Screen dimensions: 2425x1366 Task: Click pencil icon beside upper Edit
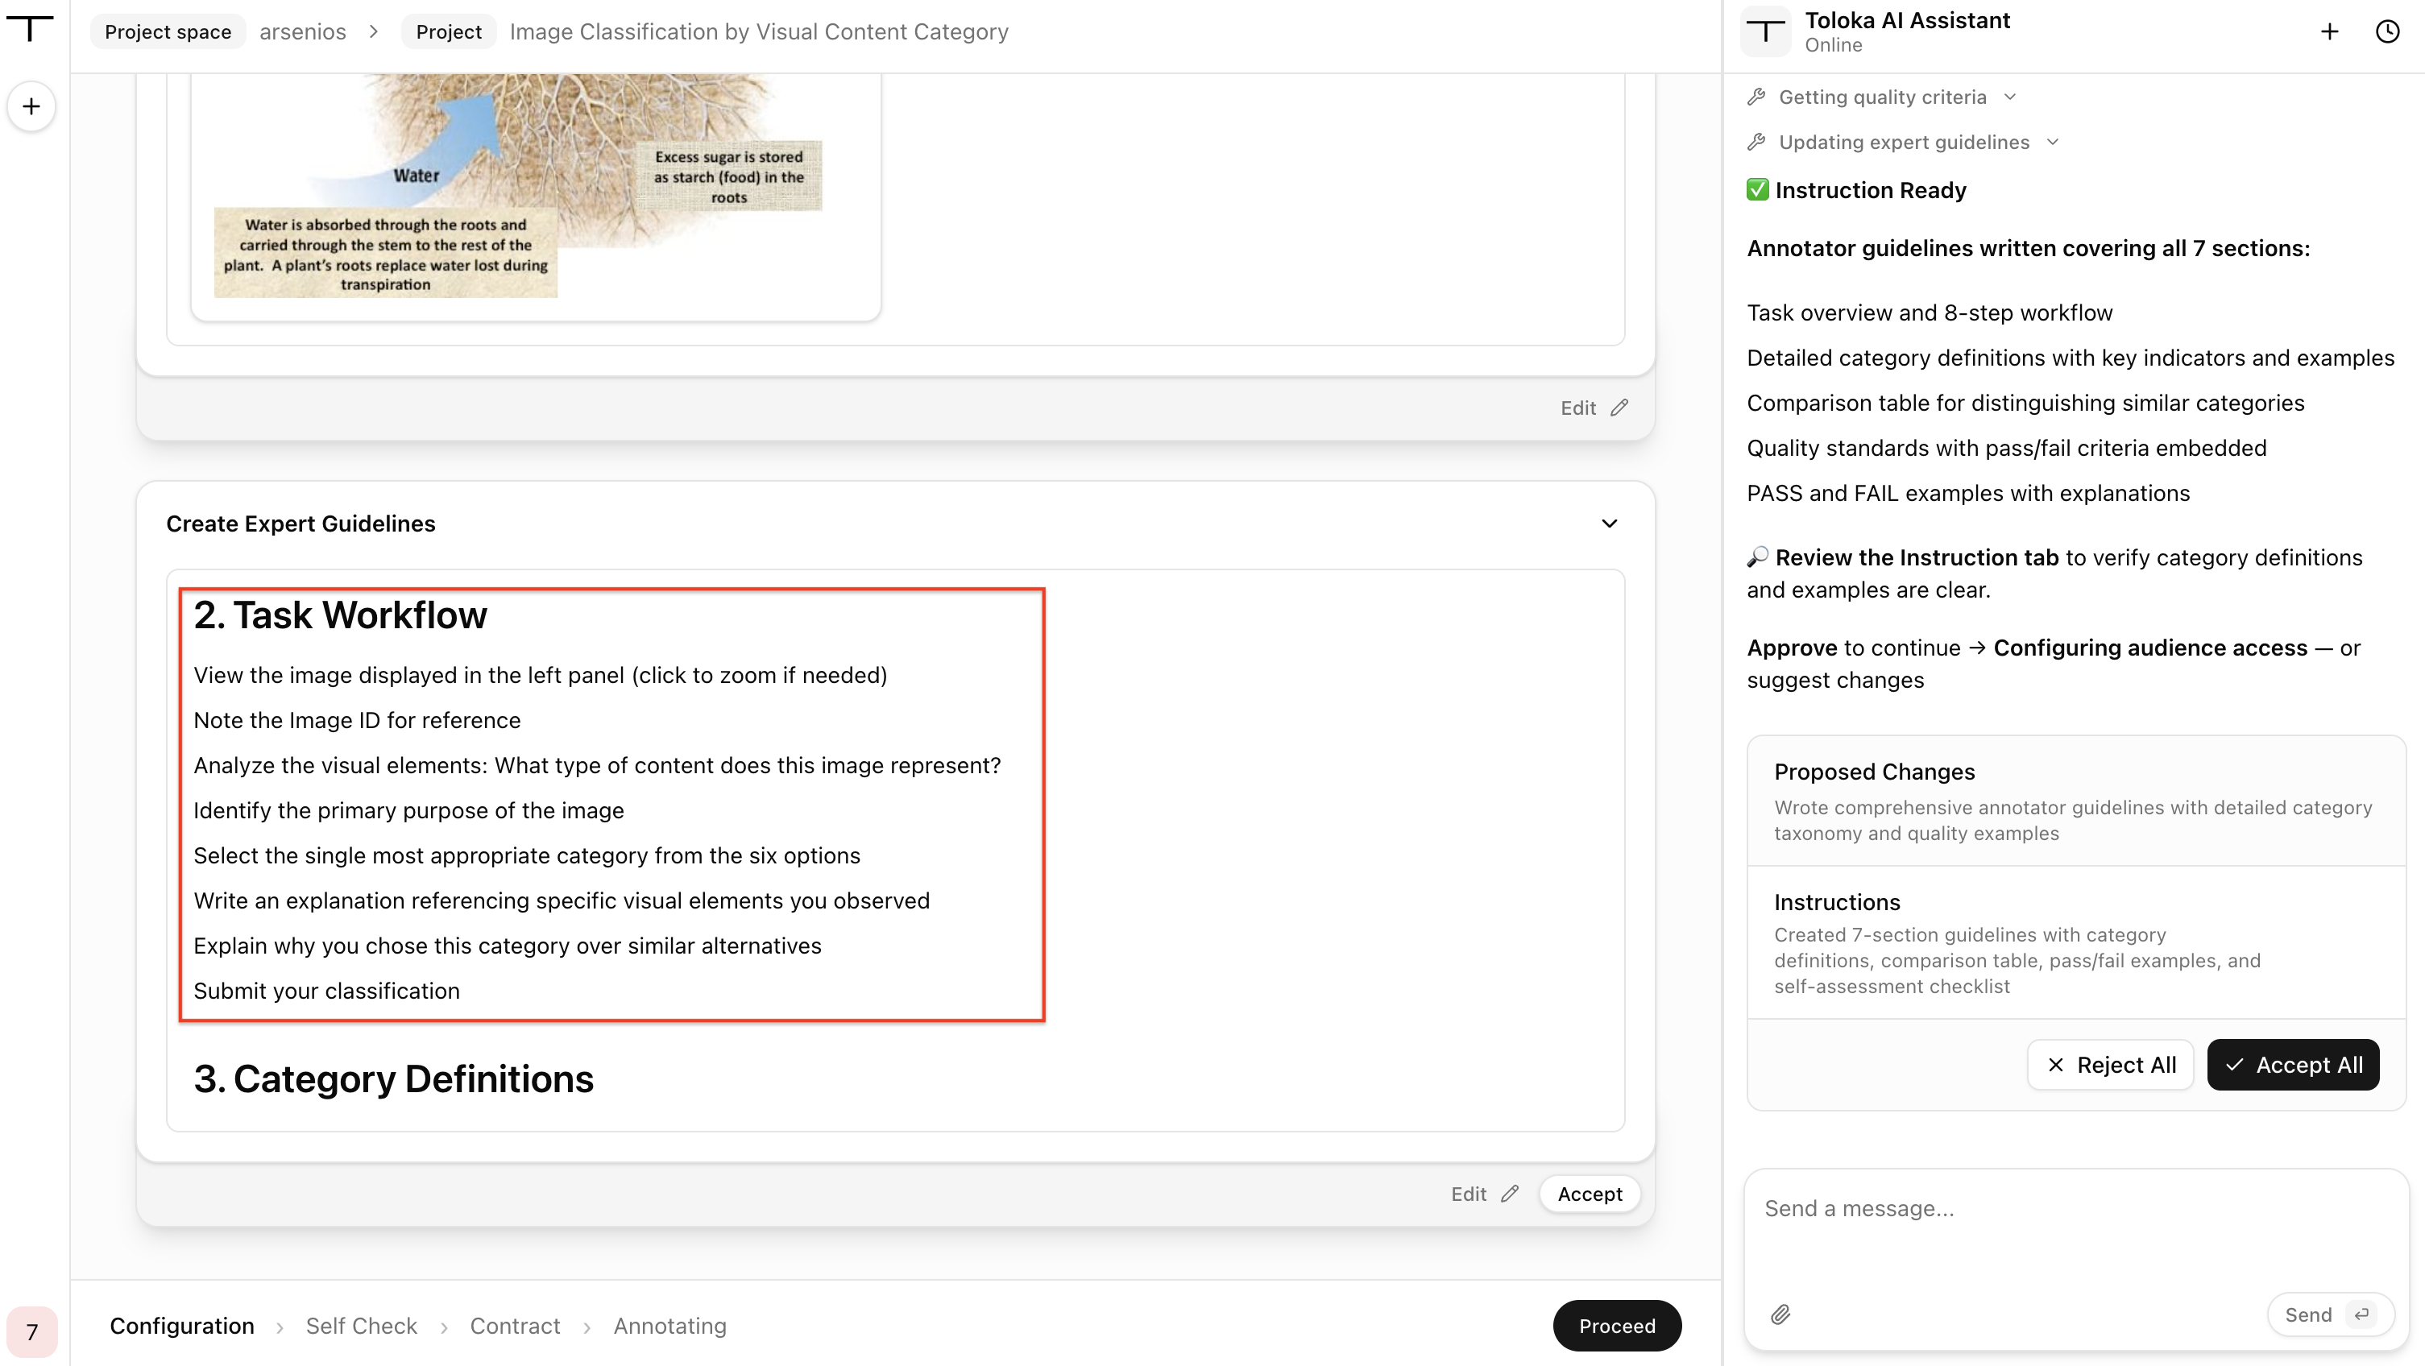tap(1619, 408)
